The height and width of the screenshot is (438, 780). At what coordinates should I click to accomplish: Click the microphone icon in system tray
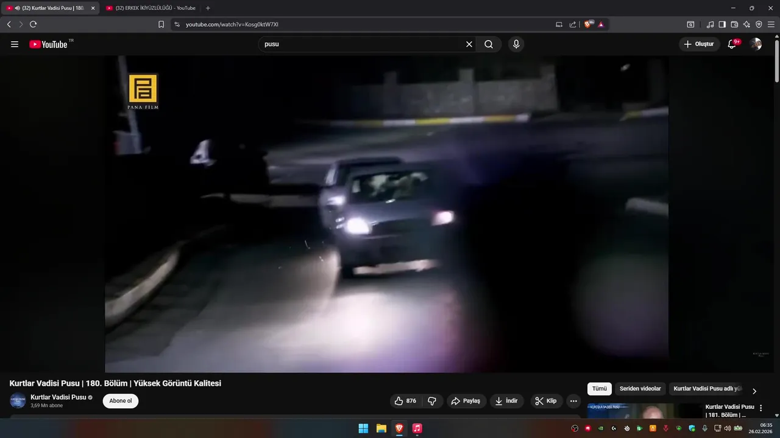(x=705, y=428)
